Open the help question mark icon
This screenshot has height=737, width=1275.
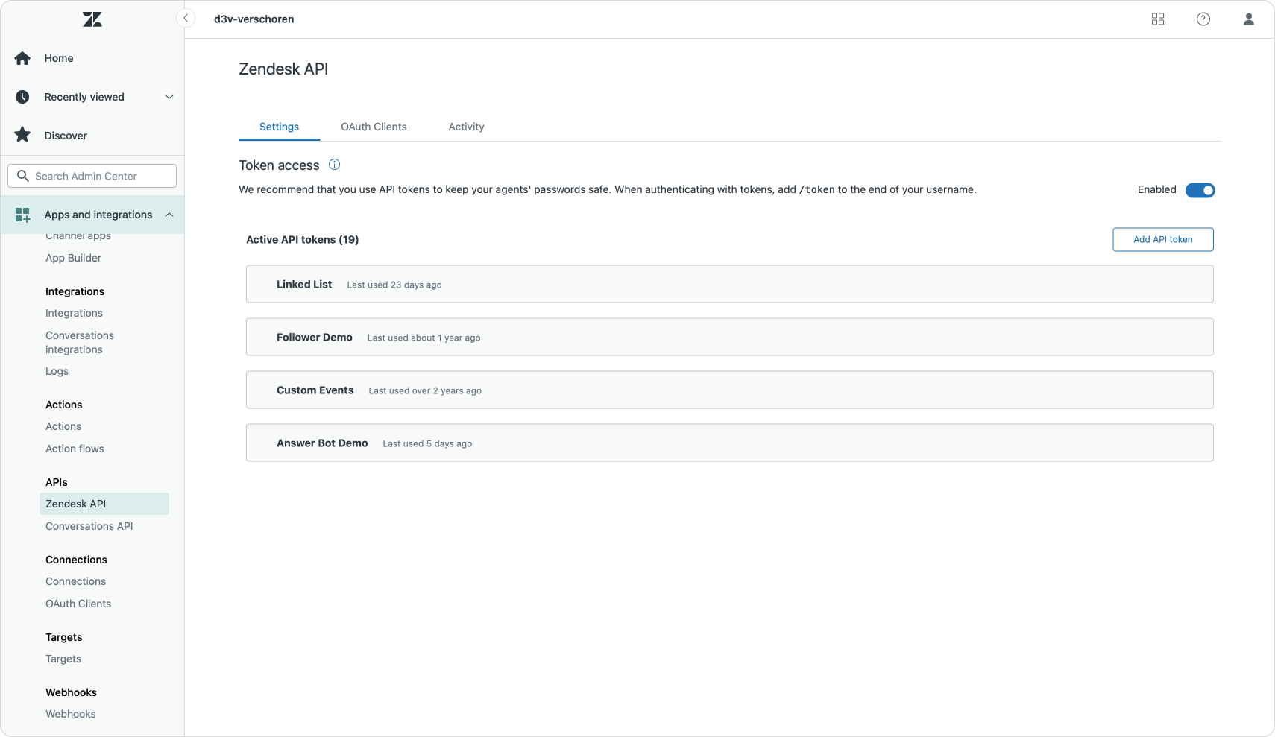(1203, 19)
